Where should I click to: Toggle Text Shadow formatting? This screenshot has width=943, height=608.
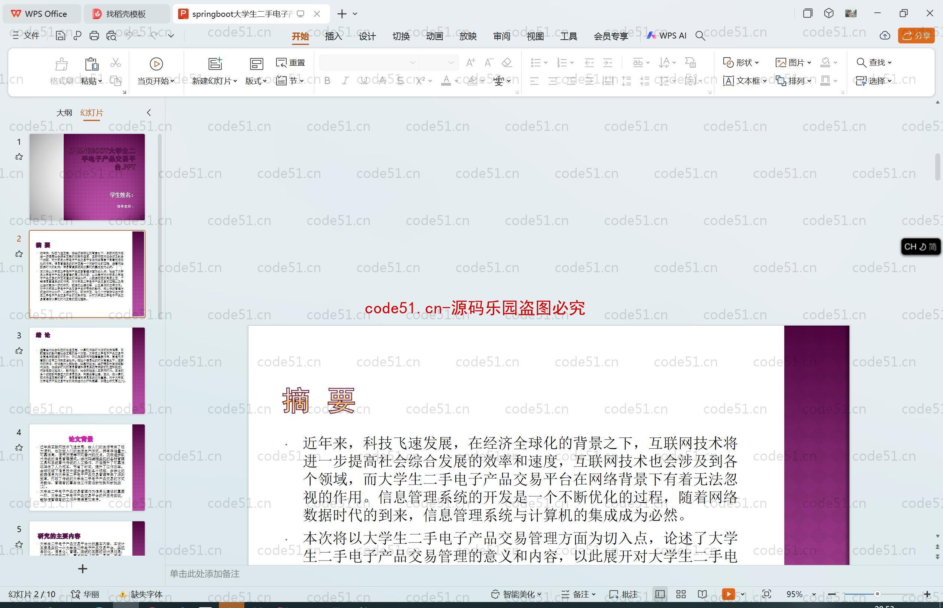click(400, 81)
